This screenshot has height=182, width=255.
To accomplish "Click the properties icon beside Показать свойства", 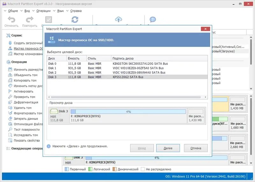I will click(10, 140).
